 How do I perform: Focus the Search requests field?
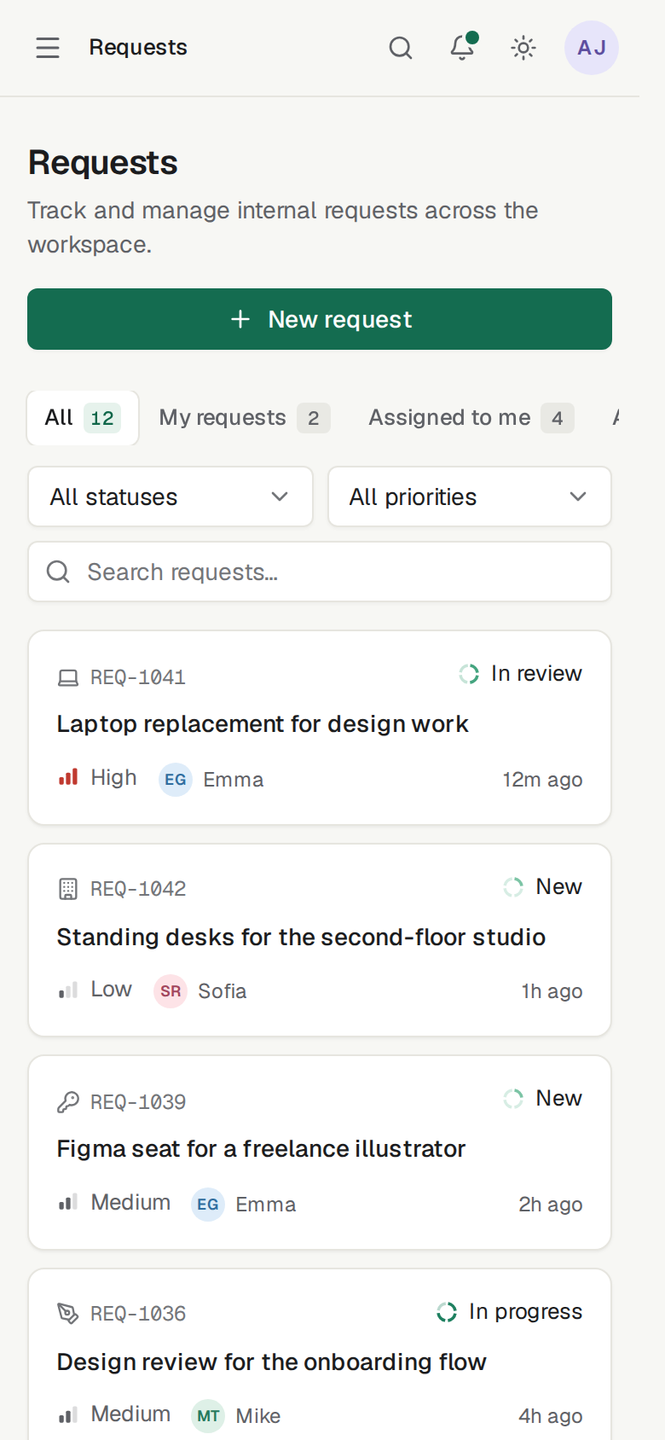320,572
